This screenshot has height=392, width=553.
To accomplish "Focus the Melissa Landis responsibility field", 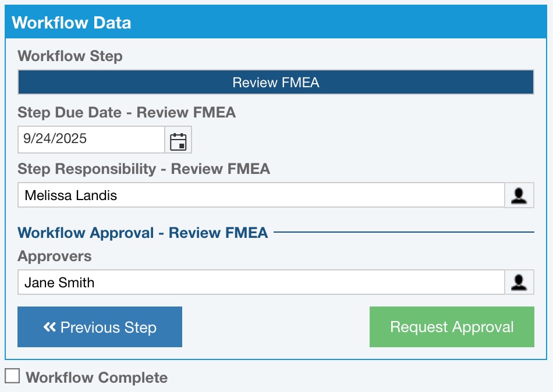I will pyautogui.click(x=261, y=195).
